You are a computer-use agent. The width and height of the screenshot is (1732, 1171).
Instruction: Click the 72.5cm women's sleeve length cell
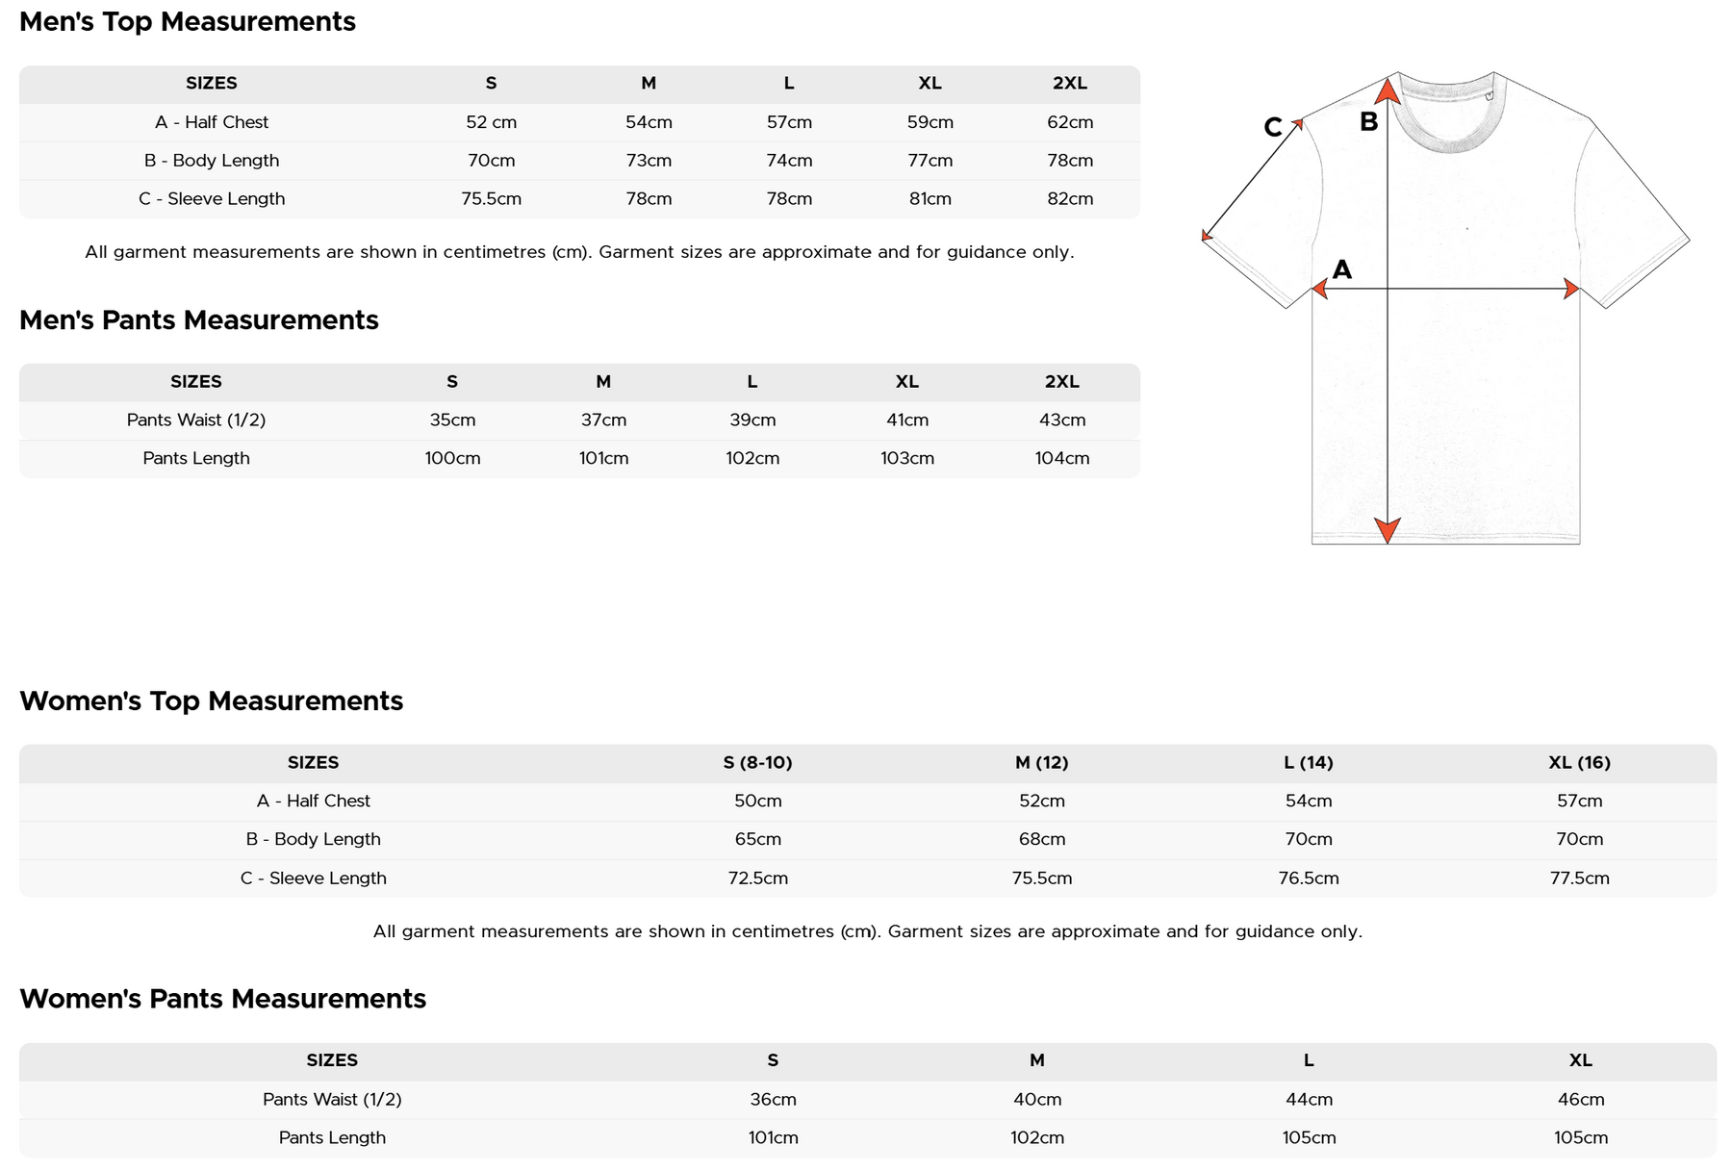pos(757,878)
